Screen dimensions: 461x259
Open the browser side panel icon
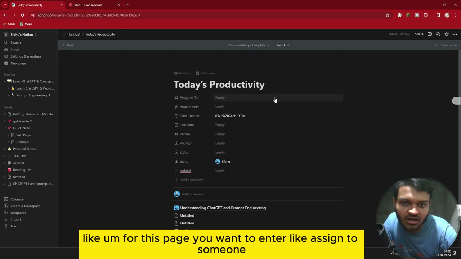click(438, 15)
